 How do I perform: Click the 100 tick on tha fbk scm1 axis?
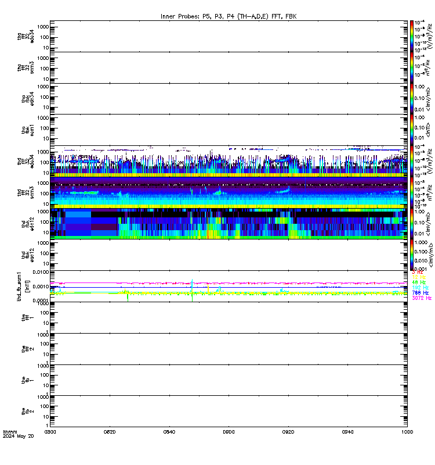coord(45,128)
